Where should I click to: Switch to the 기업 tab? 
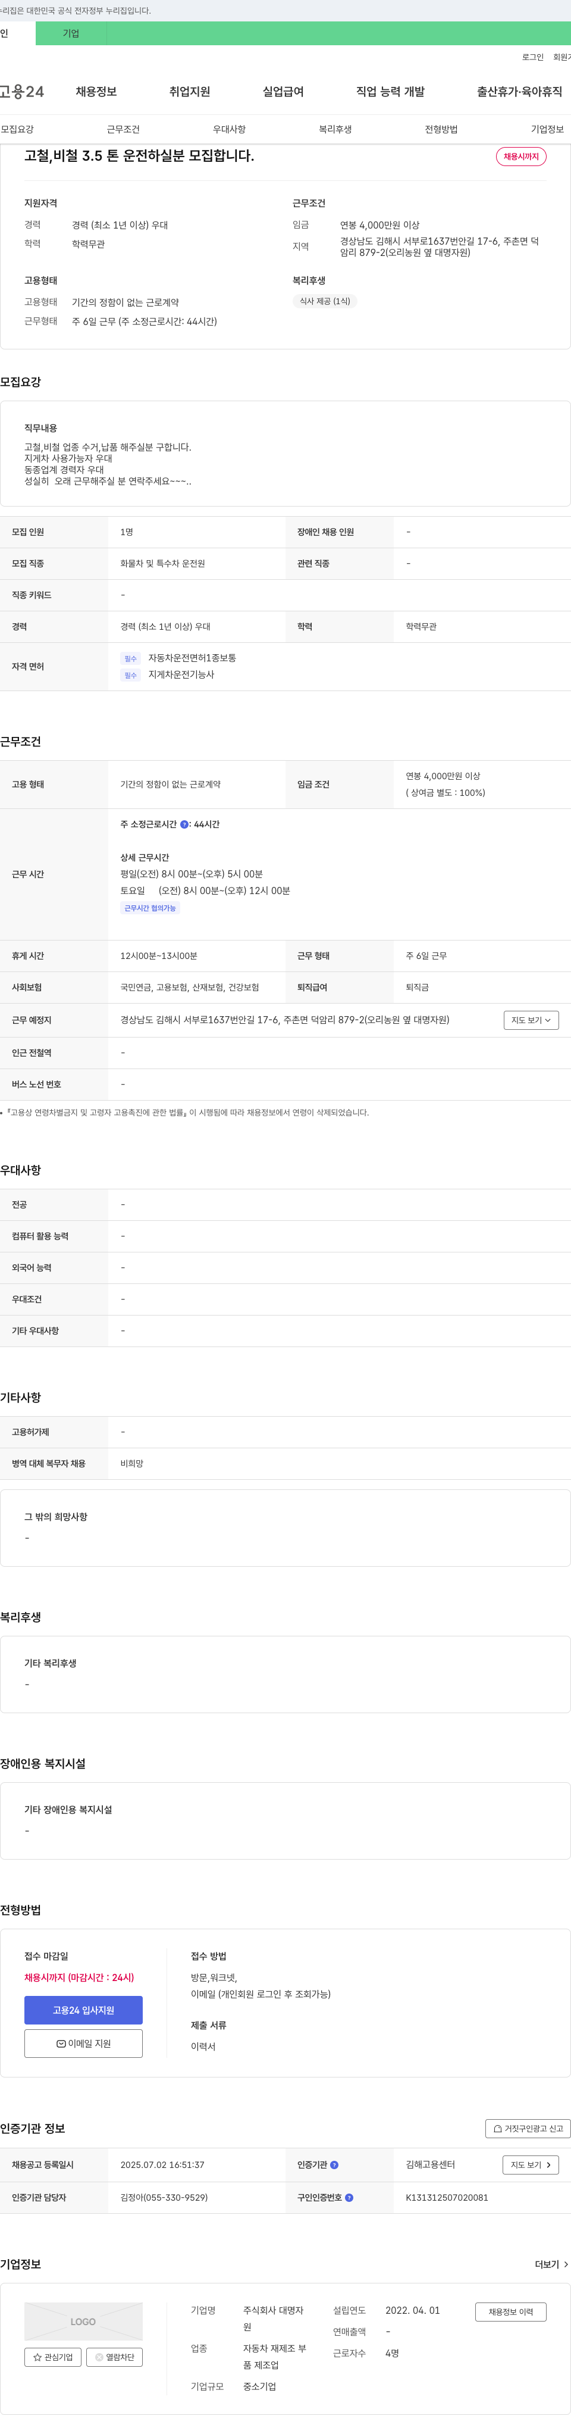(71, 33)
